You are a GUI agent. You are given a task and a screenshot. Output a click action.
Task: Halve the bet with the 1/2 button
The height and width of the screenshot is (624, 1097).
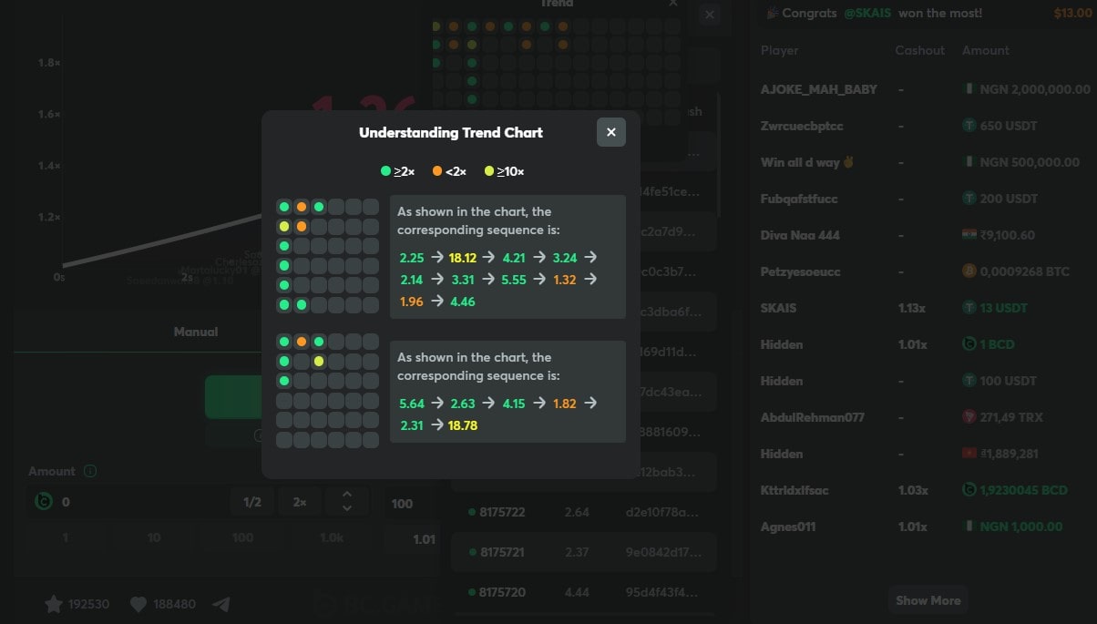(252, 502)
